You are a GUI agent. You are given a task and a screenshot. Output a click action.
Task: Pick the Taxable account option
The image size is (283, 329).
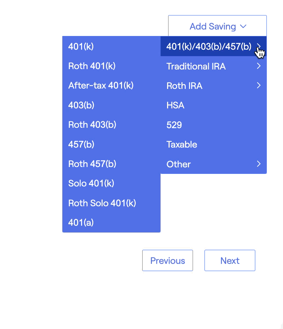[x=213, y=145]
